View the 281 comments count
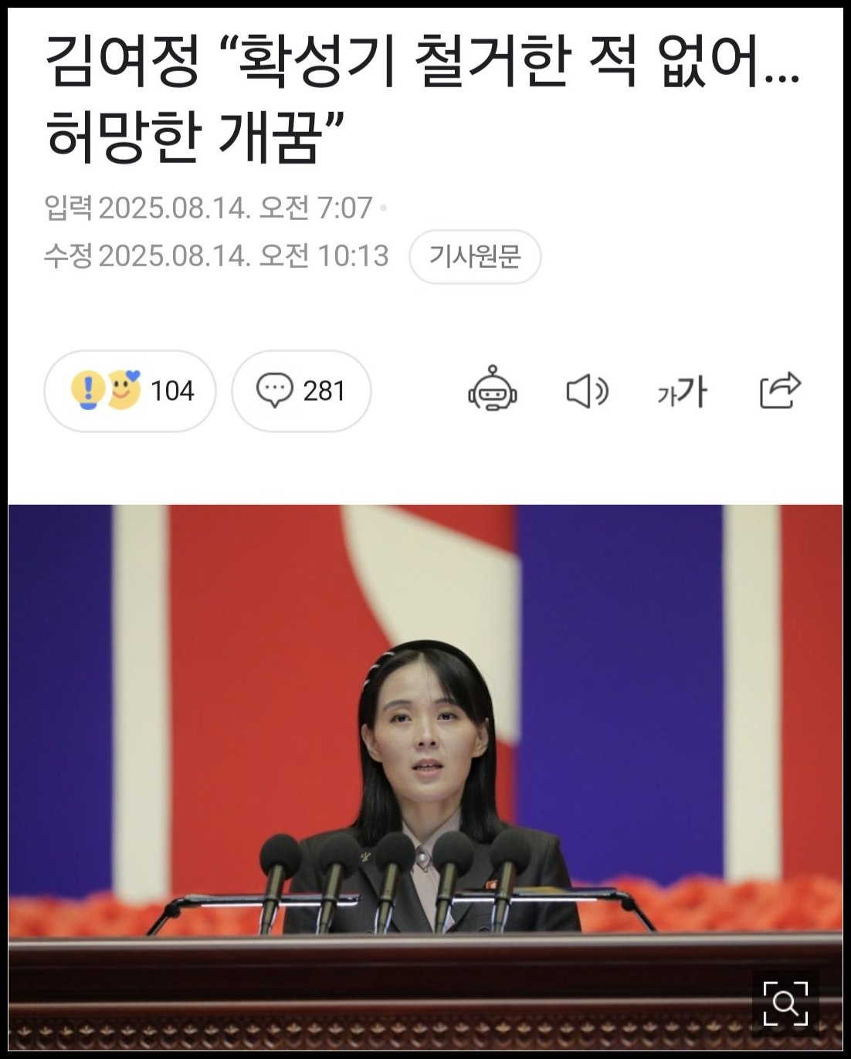 pos(301,391)
